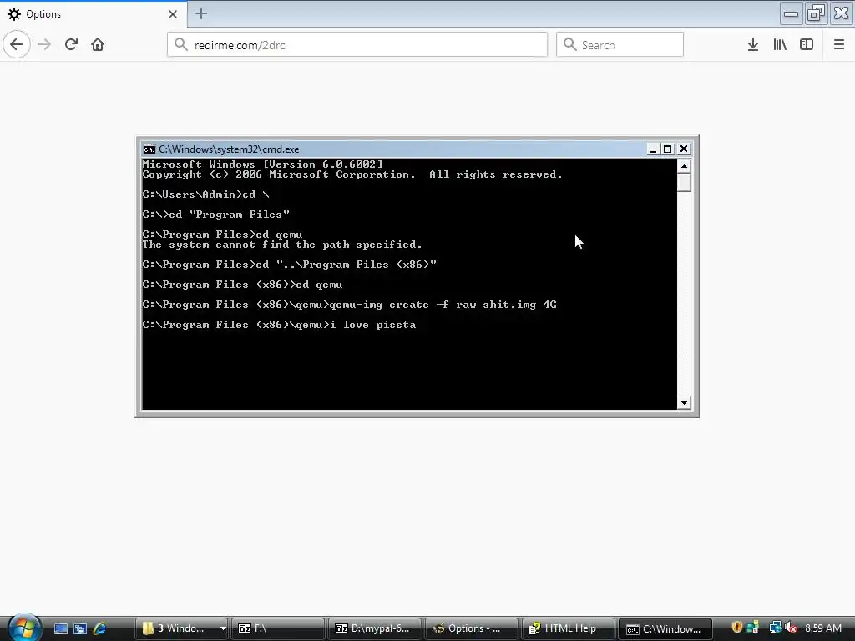
Task: Click the qemu-img create command line
Action: point(350,305)
